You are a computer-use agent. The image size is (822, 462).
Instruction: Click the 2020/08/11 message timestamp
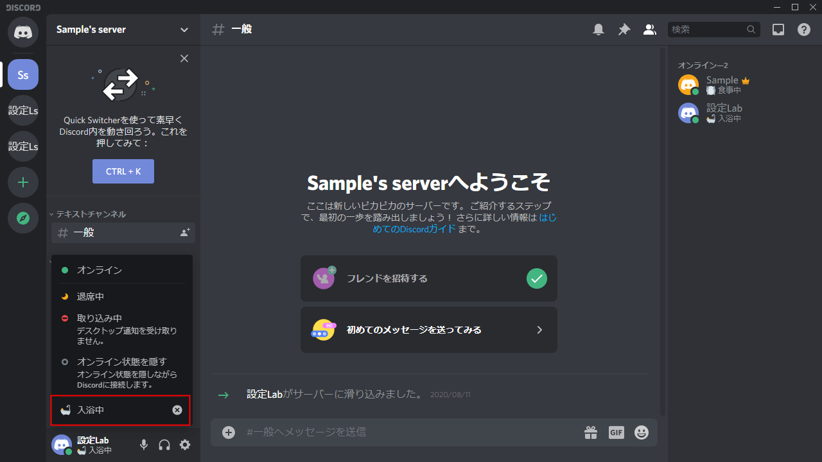tap(450, 395)
